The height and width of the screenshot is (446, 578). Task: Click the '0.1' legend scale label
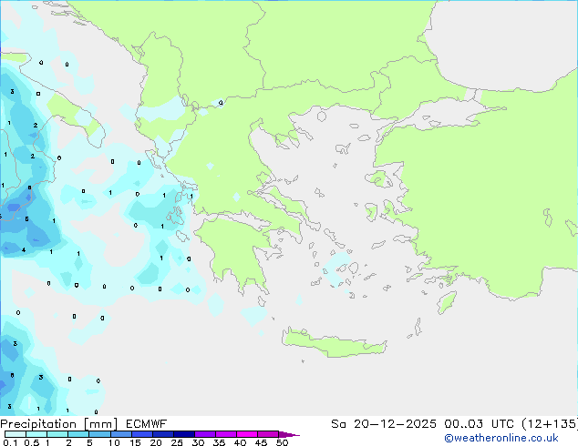click(x=10, y=442)
